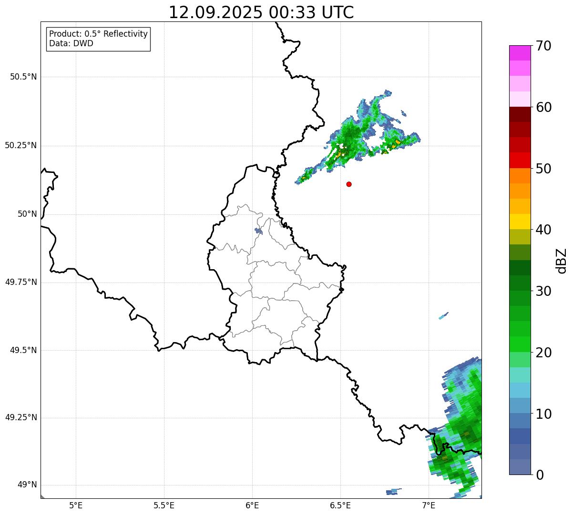Viewport: 573px width, 515px height.
Task: Click the orange colorbar segment just below 50
Action: click(x=520, y=176)
